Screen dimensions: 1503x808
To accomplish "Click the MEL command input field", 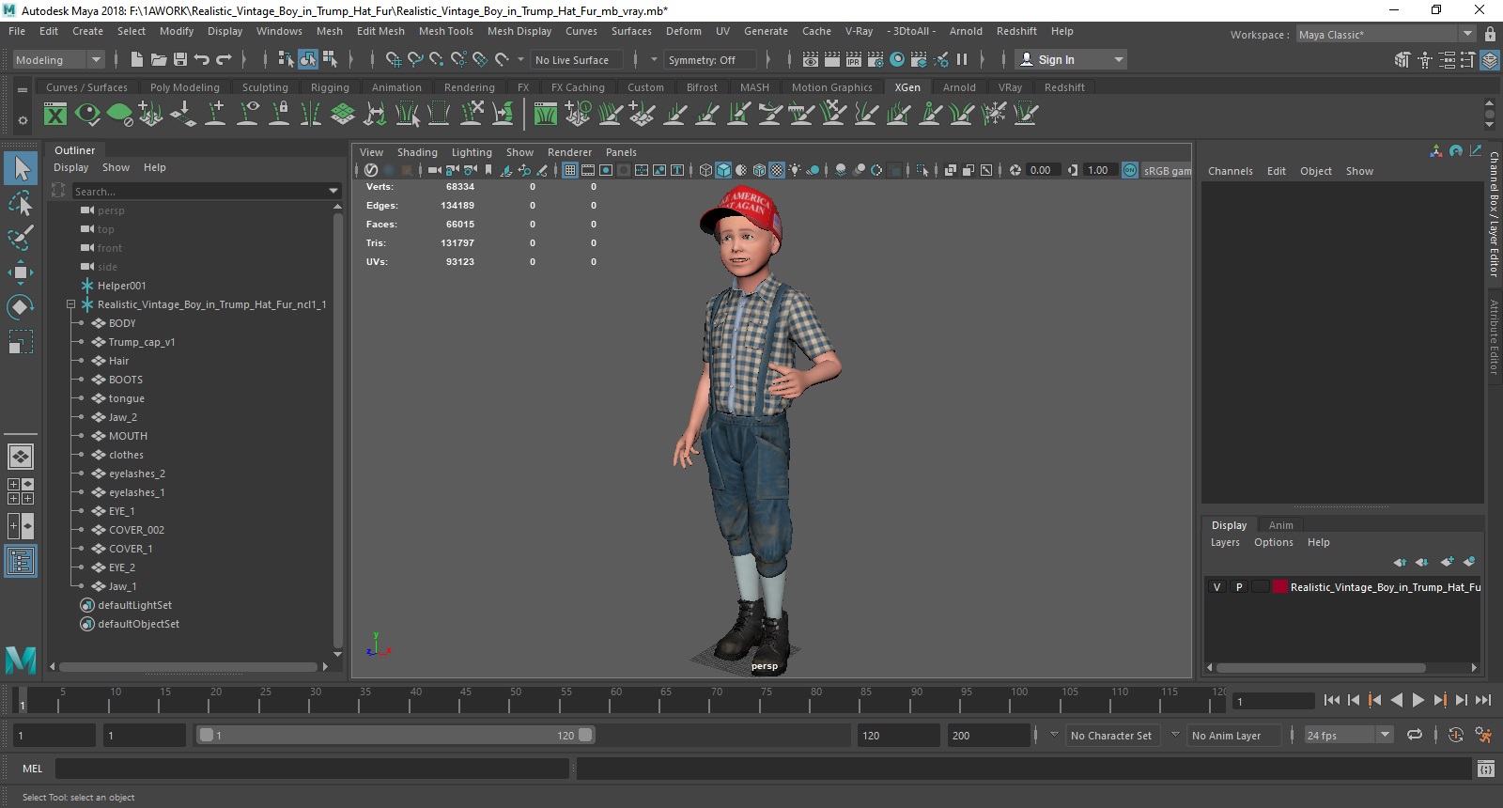I will (312, 769).
